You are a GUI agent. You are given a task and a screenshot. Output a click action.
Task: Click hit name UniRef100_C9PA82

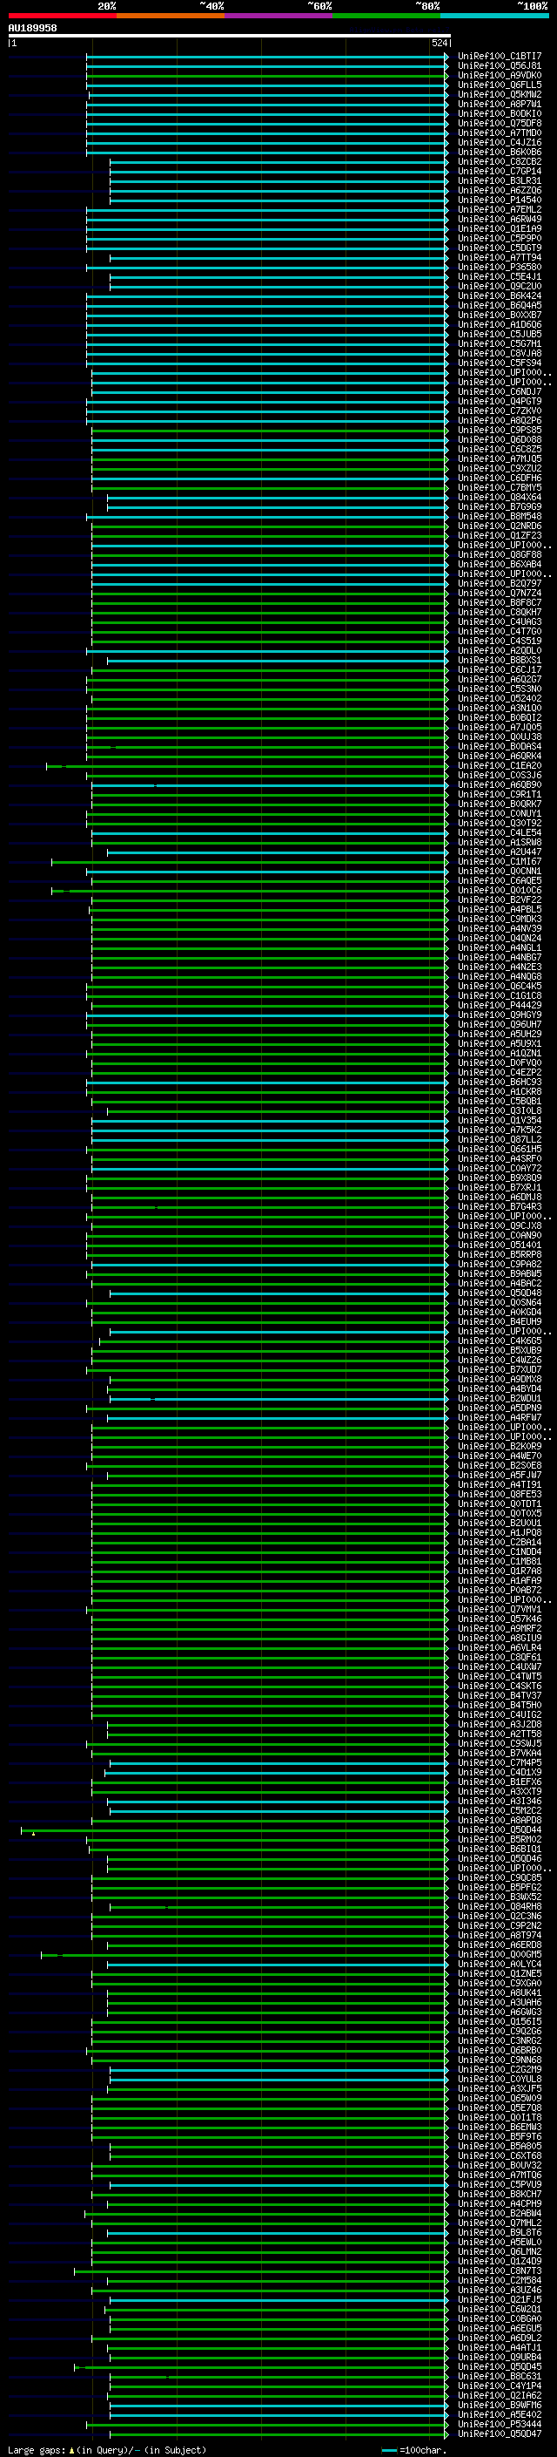click(500, 1265)
